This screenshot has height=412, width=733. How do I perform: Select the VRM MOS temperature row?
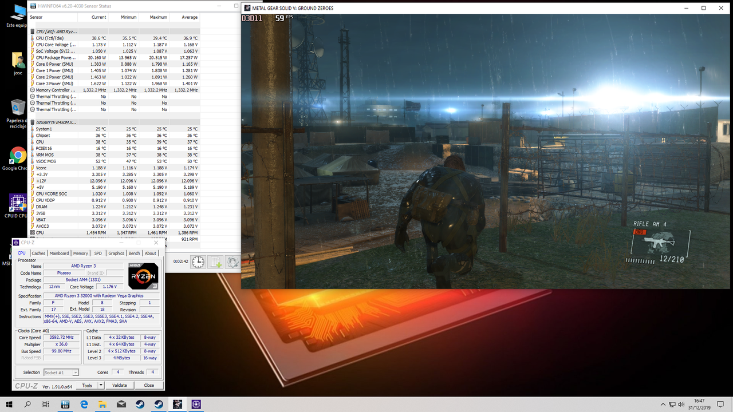[114, 154]
